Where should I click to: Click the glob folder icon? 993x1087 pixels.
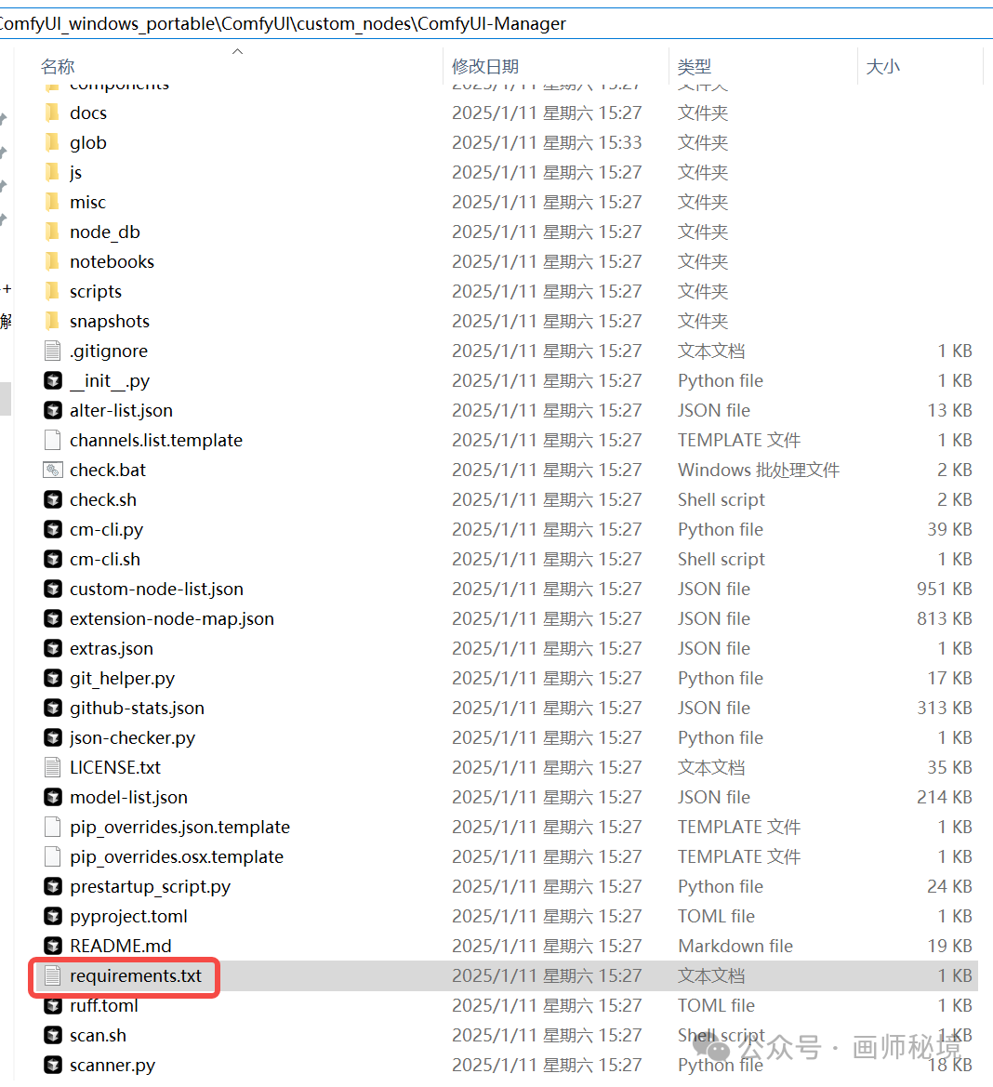pyautogui.click(x=53, y=142)
